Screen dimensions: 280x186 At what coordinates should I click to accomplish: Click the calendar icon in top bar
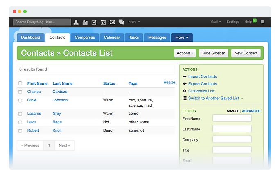point(103,22)
